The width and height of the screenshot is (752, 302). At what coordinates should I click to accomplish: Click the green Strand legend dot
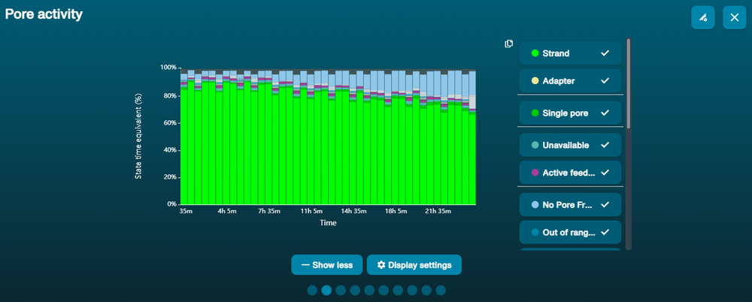(535, 53)
